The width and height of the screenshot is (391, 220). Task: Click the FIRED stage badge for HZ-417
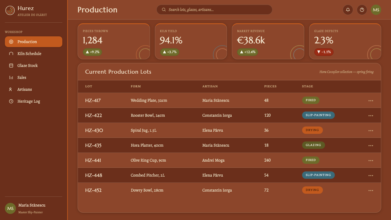click(x=311, y=100)
